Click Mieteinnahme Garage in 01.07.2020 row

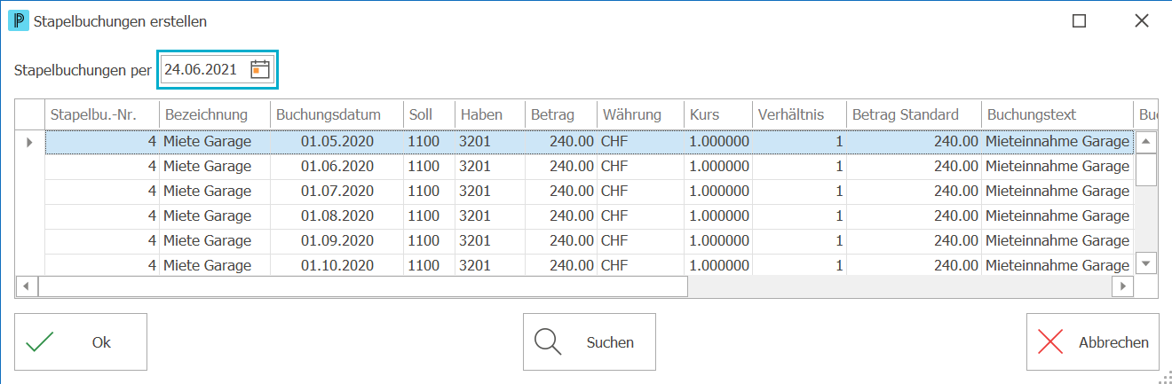1057,192
